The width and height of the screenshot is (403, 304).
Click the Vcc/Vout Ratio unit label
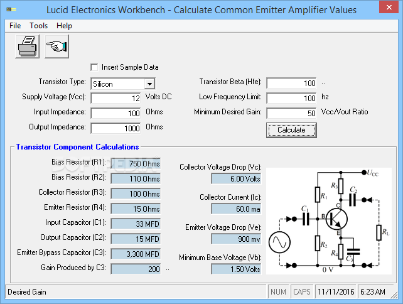pos(345,112)
